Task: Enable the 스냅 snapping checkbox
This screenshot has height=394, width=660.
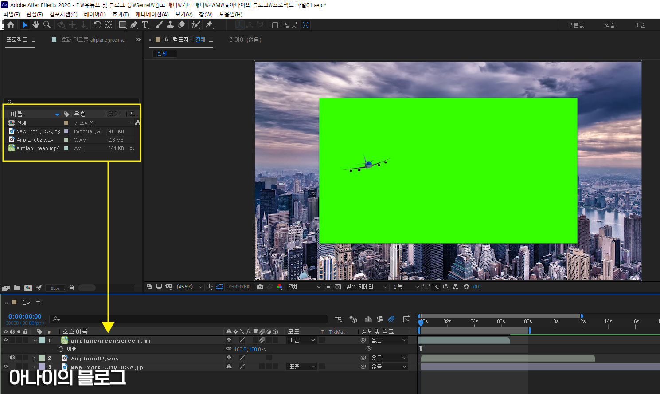Action: coord(275,25)
